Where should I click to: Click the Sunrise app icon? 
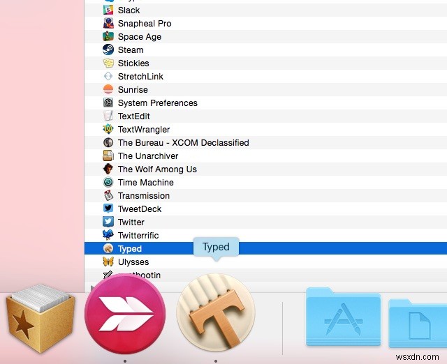tap(108, 90)
